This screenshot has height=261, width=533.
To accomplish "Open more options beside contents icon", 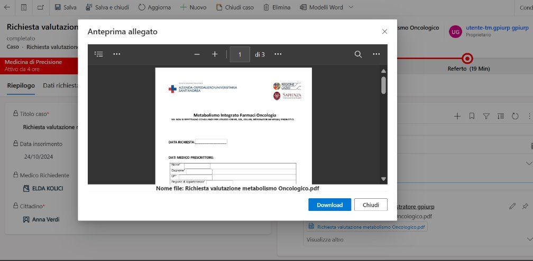I will 116,54.
